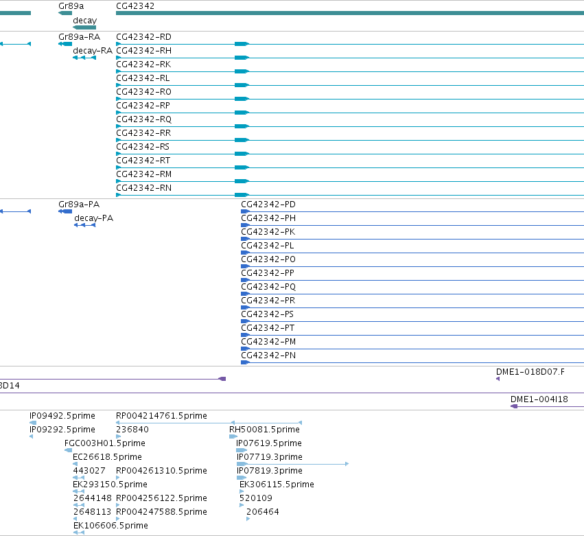This screenshot has height=536, width=584.
Task: Select feature 2644148
Action: point(93,498)
